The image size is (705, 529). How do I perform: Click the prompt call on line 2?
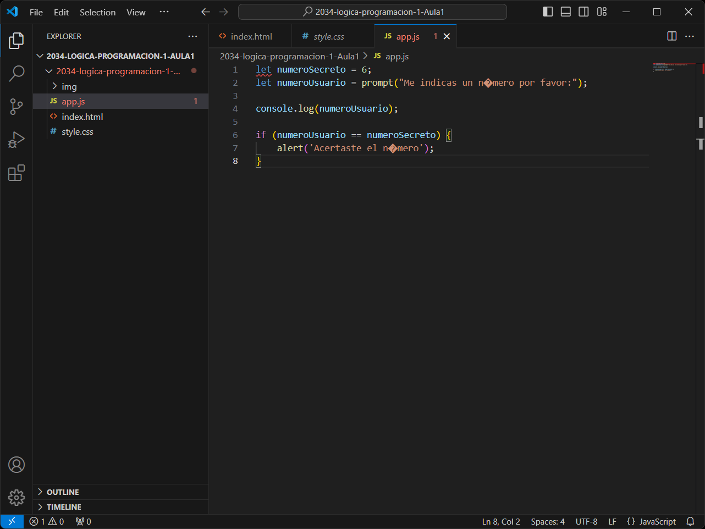(377, 83)
